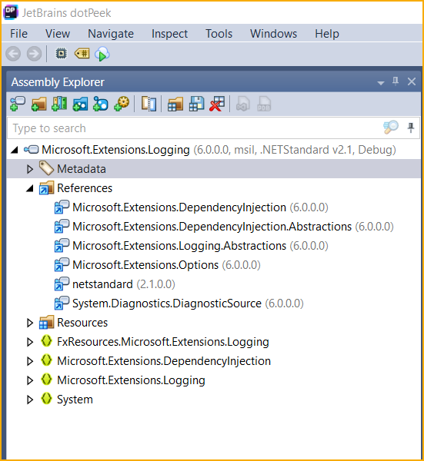
Task: Open the Navigate menu
Action: pos(111,34)
